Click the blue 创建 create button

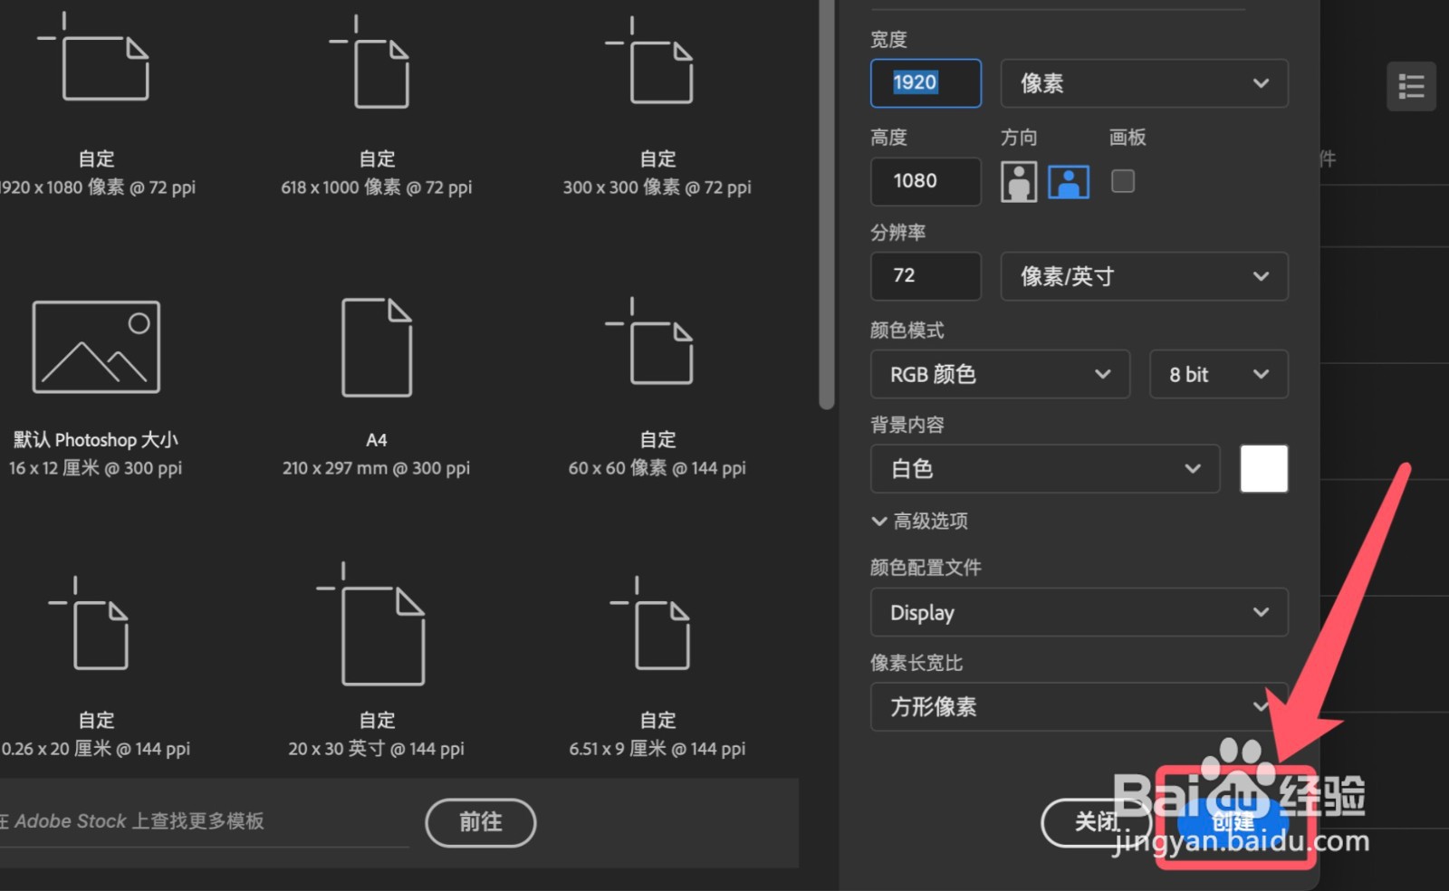(1233, 822)
